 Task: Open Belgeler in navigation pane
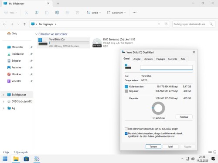coord(14,61)
